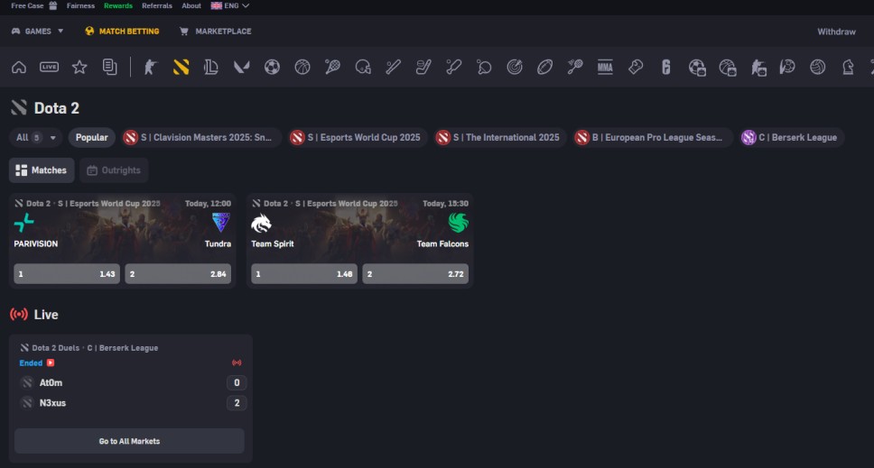Filter by C | Berserk League chip

coord(791,137)
